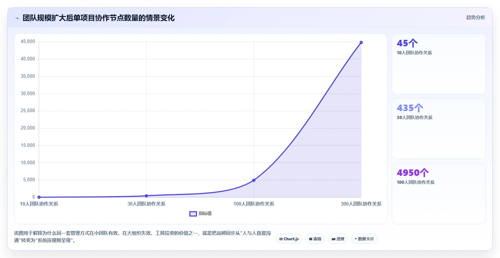Image resolution: width=500 pixels, height=258 pixels.
Task: Click the 30人团队协作关系 caption in second card
Action: [415, 118]
